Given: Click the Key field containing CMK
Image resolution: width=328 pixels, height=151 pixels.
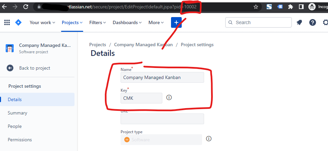Looking at the screenshot, I should [x=141, y=98].
